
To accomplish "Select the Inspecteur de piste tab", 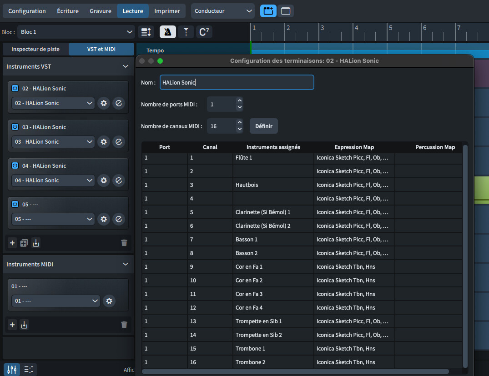I will [36, 49].
